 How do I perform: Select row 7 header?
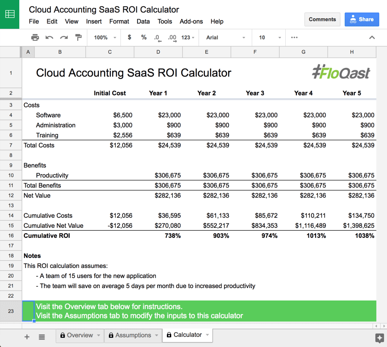point(11,146)
